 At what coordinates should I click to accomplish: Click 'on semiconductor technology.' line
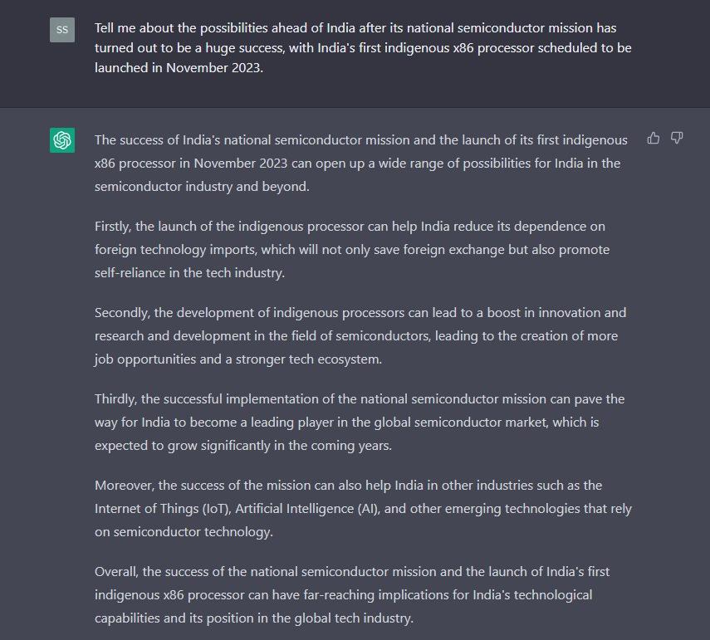click(x=184, y=532)
